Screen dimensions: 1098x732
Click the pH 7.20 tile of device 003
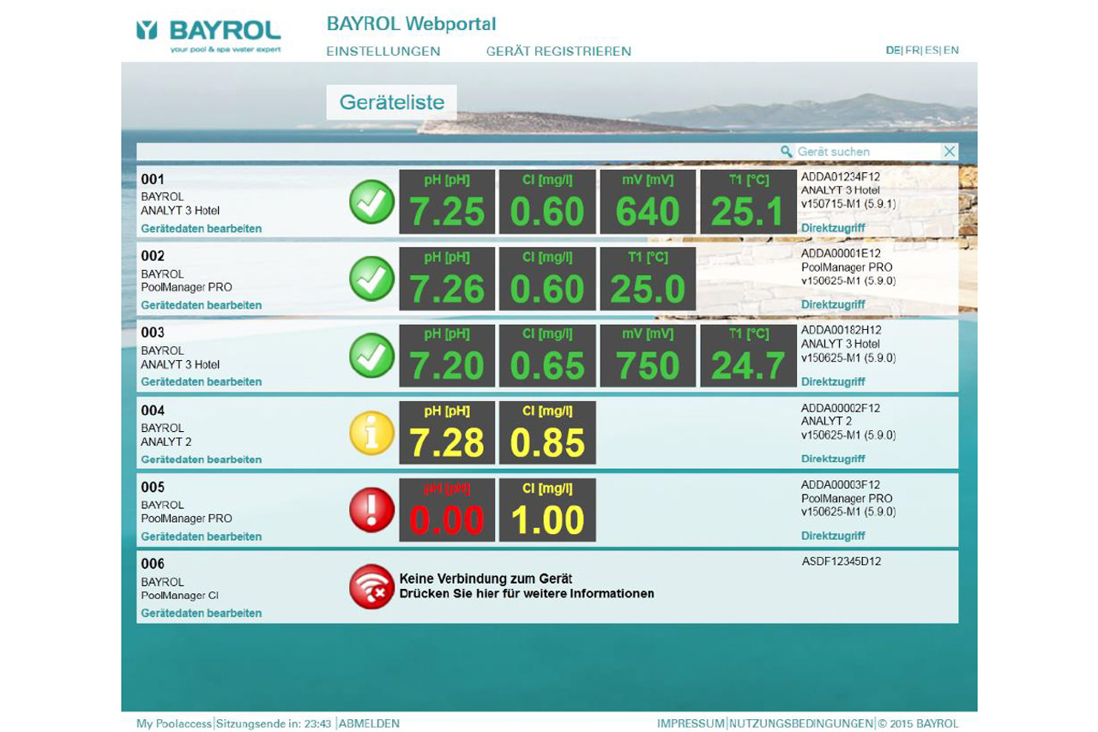pyautogui.click(x=447, y=356)
